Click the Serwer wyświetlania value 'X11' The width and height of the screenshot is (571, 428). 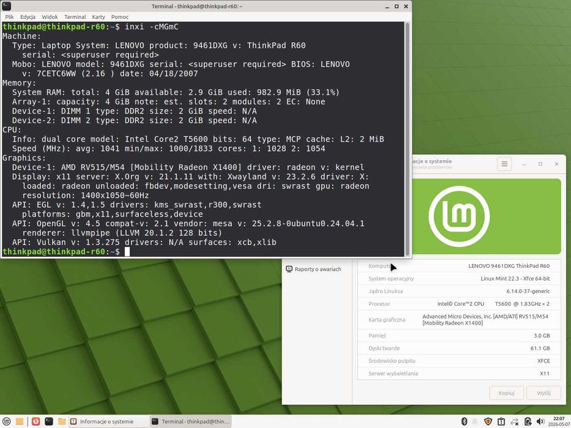pyautogui.click(x=545, y=374)
